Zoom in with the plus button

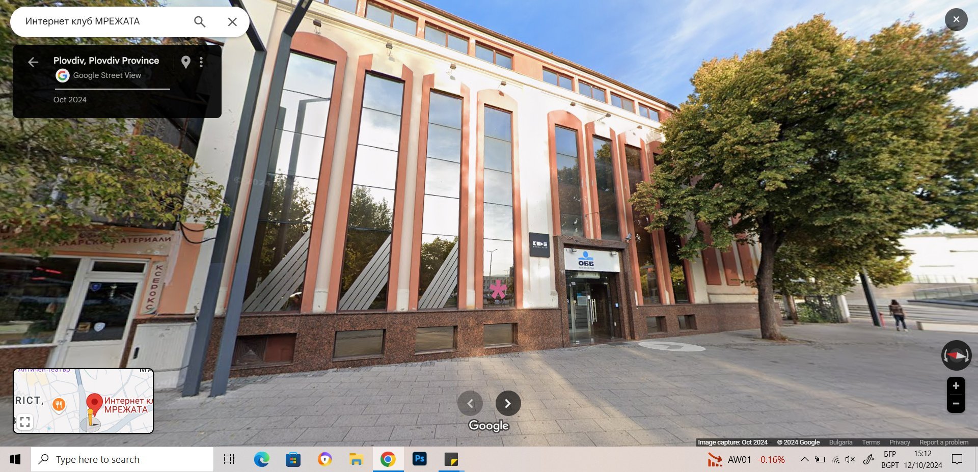[x=956, y=386]
